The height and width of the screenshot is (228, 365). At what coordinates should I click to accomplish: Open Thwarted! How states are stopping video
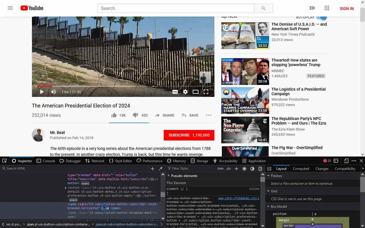point(296,62)
